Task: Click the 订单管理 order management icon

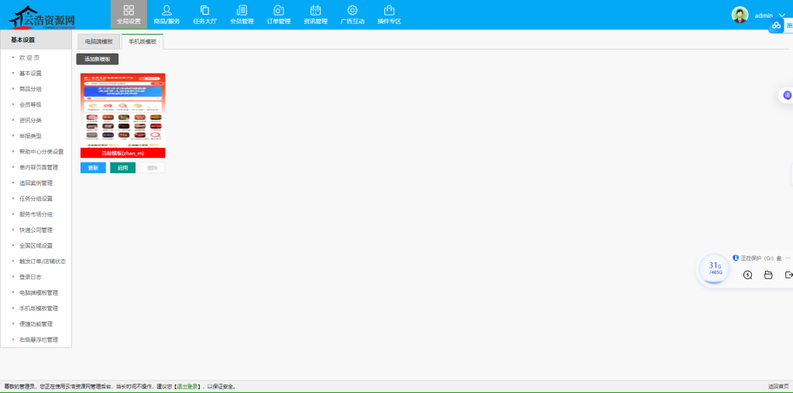Action: (x=278, y=14)
